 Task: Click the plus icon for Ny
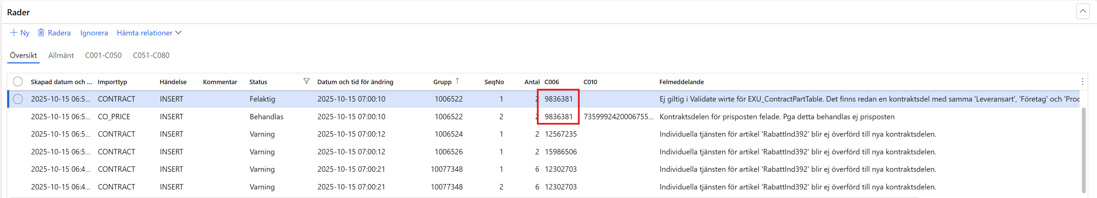pyautogui.click(x=14, y=33)
